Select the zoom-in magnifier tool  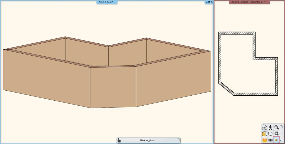coord(277,127)
